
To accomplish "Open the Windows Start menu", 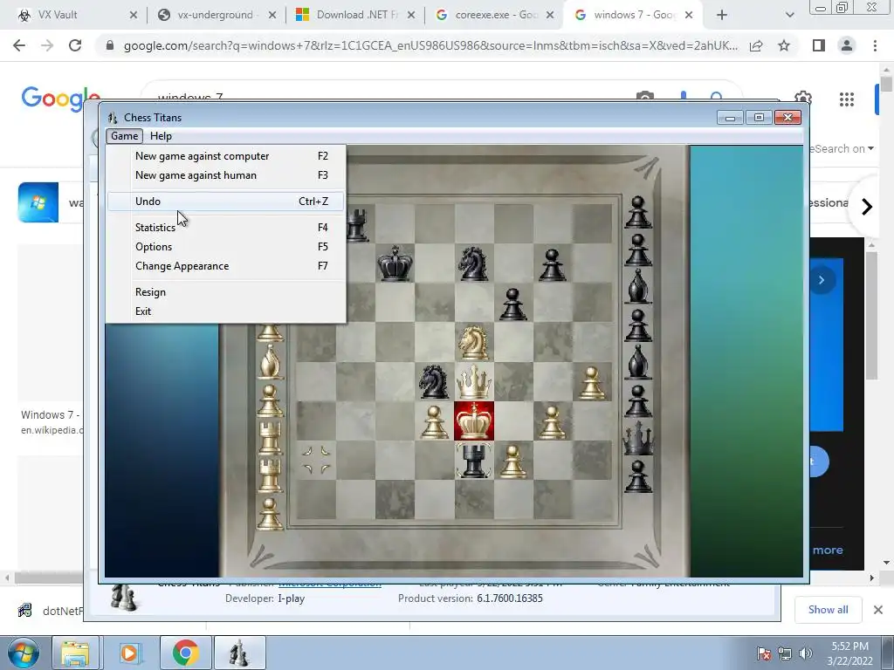I will pyautogui.click(x=24, y=653).
